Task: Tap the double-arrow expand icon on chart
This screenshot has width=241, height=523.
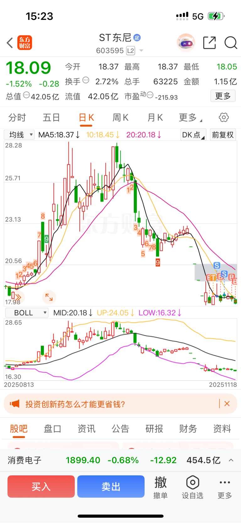Action: point(18,297)
